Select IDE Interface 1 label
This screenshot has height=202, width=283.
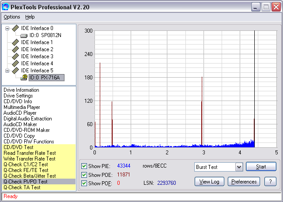[37, 42]
